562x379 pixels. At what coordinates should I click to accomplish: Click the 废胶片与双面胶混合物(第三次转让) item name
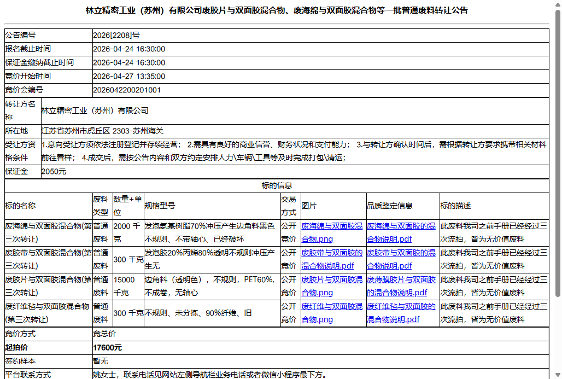click(49, 287)
